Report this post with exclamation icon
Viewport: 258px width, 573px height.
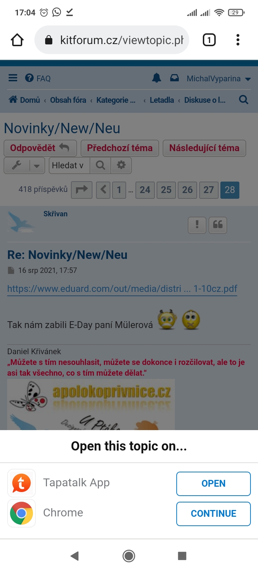[x=197, y=225]
